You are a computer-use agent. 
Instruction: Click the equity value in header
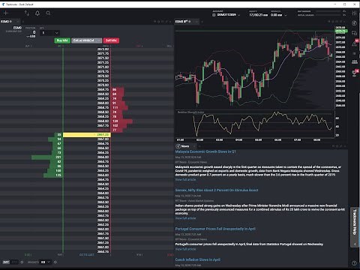click(x=259, y=15)
